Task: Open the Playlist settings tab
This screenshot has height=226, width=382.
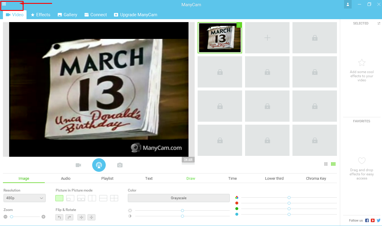Action: [x=107, y=178]
